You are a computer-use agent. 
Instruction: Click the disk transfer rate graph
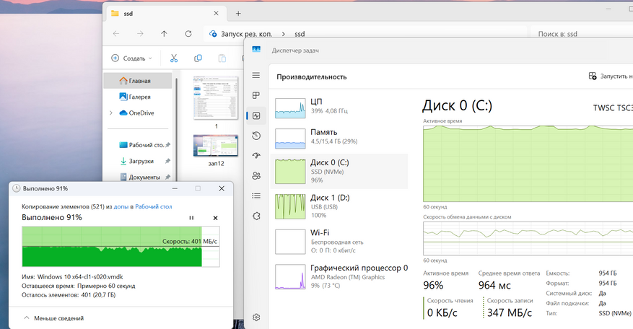coord(528,238)
